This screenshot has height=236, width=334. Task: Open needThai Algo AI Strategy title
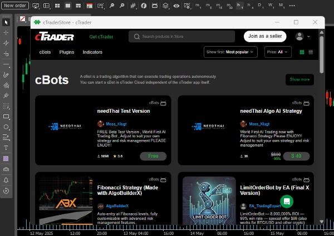(271, 111)
